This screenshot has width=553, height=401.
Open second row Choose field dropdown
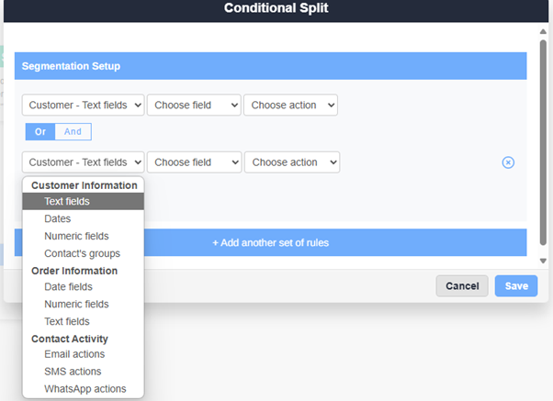tap(194, 162)
